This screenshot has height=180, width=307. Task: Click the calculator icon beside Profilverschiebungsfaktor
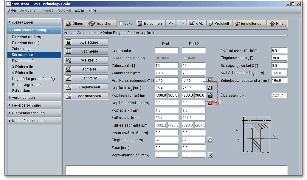point(210,80)
